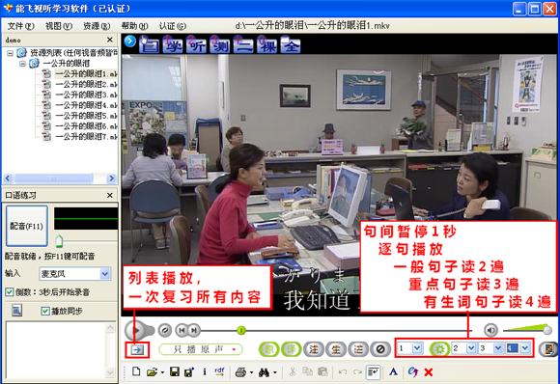Toggle the green 译 translation subtitle button
Viewport: 560px width, 384px height.
[291, 349]
